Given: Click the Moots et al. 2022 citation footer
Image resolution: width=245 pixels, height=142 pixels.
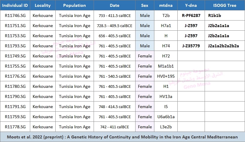Looking at the screenshot, I should [122, 137].
